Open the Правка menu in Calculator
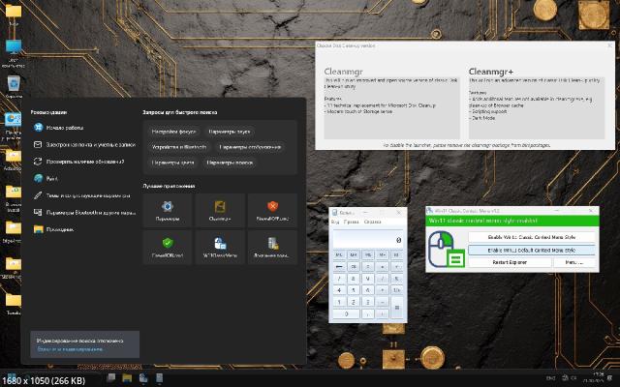Screen dimensions: 620x387 [351, 222]
